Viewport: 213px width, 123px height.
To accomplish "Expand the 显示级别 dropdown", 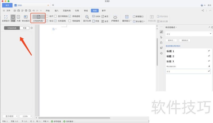I will pos(10,116).
